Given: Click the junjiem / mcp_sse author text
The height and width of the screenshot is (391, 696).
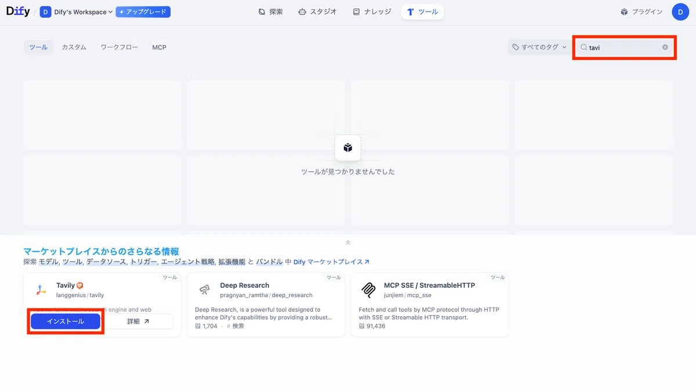Looking at the screenshot, I should click(x=408, y=295).
